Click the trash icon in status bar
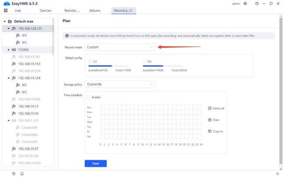The width and height of the screenshot is (283, 177). point(14,173)
